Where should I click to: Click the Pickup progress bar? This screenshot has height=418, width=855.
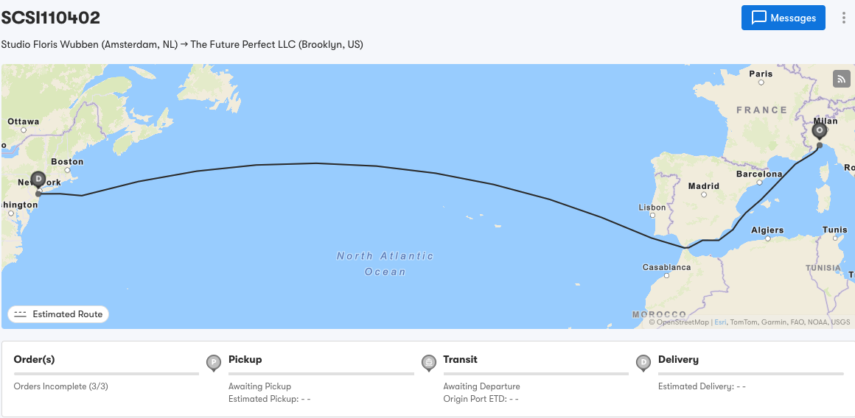coord(321,374)
